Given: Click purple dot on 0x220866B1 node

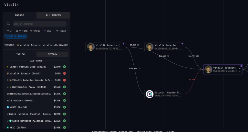Looking at the screenshot, I should pyautogui.click(x=182, y=44).
